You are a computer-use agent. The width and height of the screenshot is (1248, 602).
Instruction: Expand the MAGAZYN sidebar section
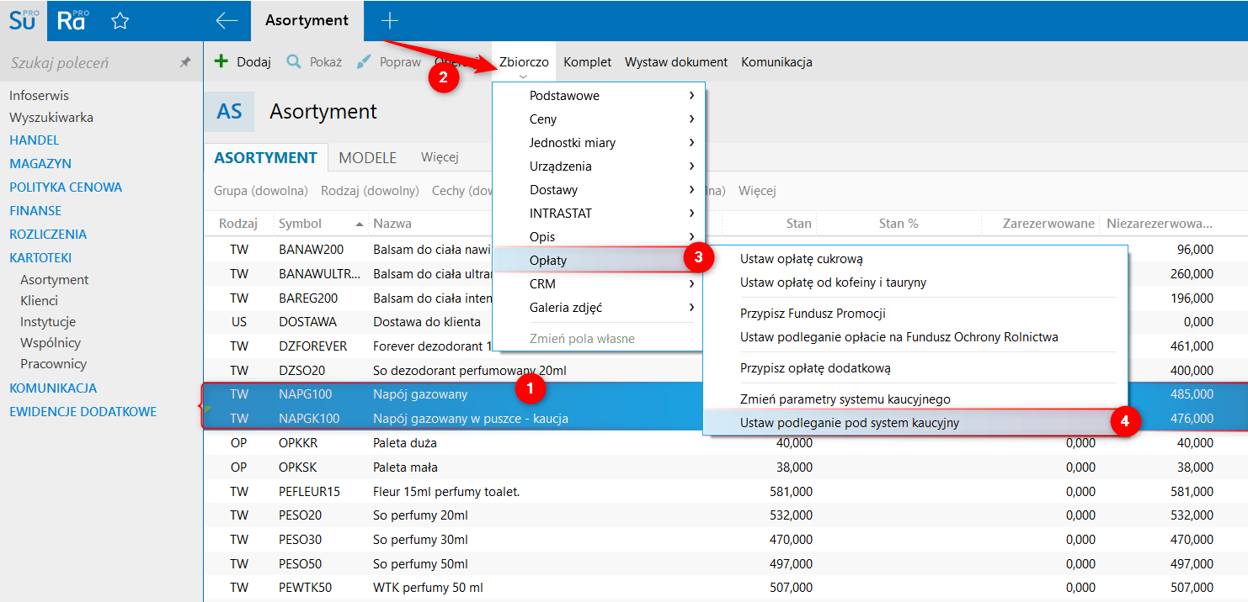(x=40, y=164)
